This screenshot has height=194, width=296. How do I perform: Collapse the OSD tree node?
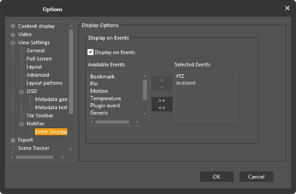(x=22, y=91)
